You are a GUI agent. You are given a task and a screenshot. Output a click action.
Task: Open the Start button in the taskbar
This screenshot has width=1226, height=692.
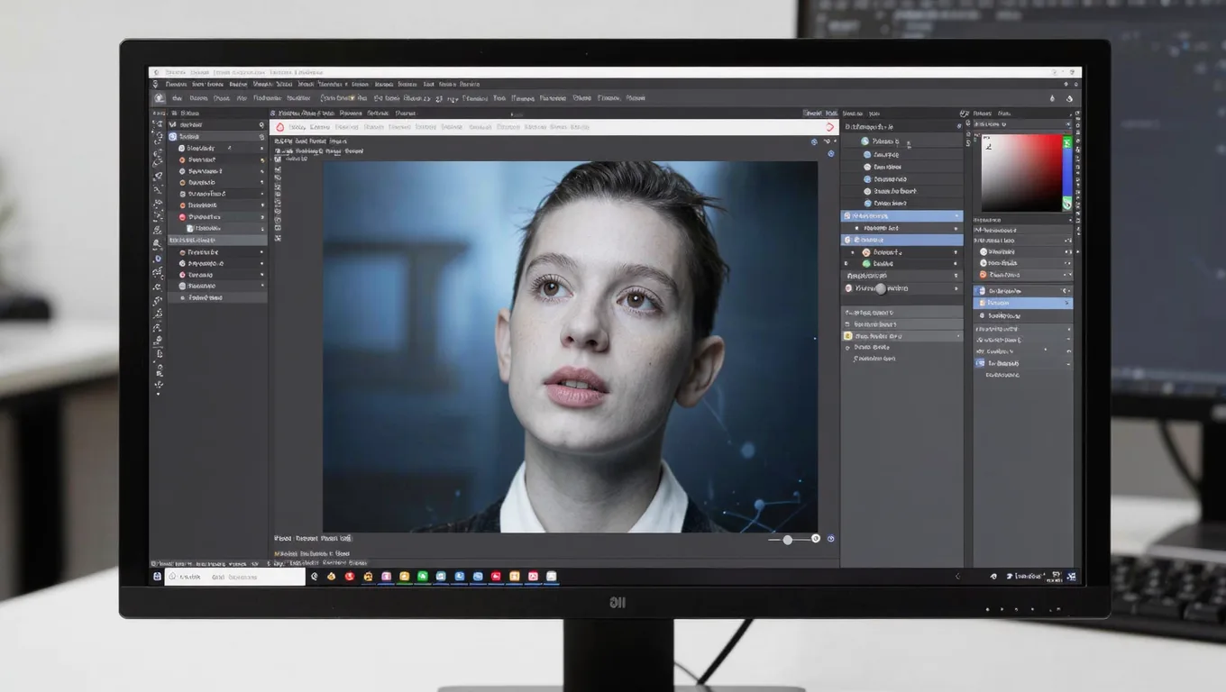[157, 577]
